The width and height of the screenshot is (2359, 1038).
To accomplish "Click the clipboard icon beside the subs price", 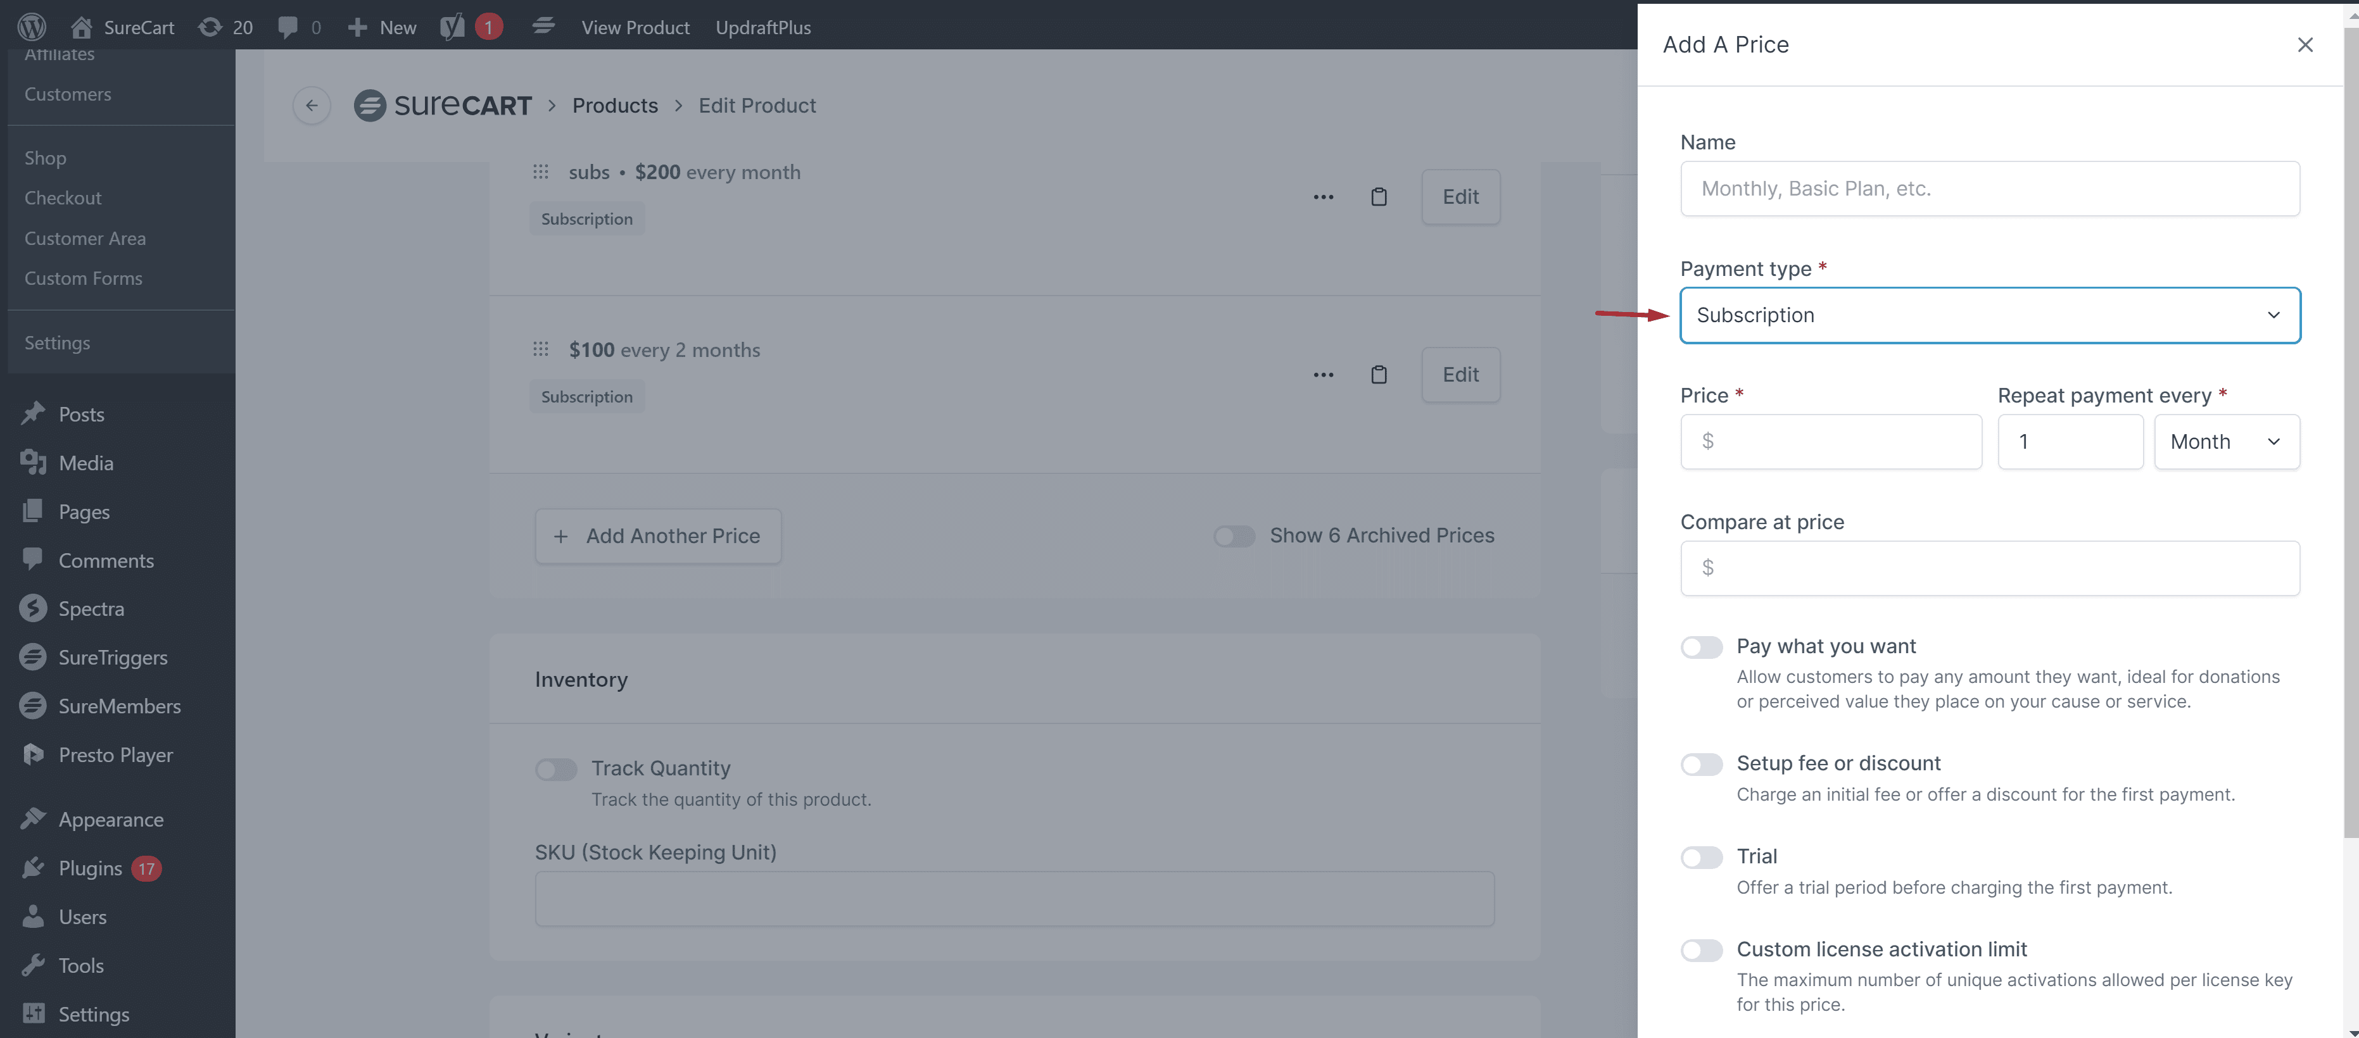I will [1378, 197].
